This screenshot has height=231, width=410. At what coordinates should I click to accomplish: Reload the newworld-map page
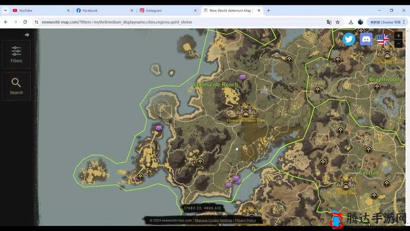pyautogui.click(x=25, y=22)
